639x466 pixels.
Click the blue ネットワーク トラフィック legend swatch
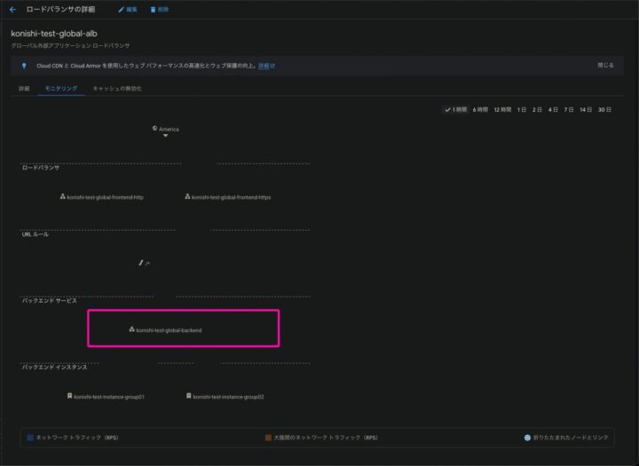[29, 438]
